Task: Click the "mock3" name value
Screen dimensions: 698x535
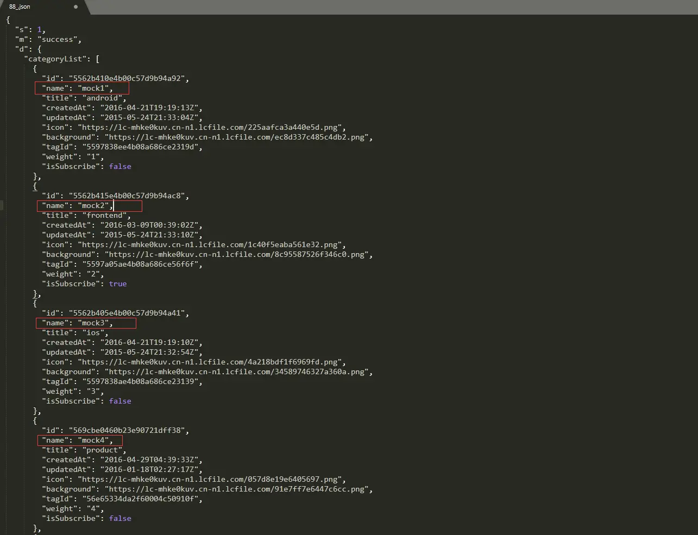Action: (x=93, y=323)
